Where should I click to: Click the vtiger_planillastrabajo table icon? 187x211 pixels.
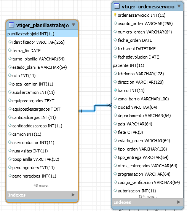pyautogui.click(x=11, y=25)
